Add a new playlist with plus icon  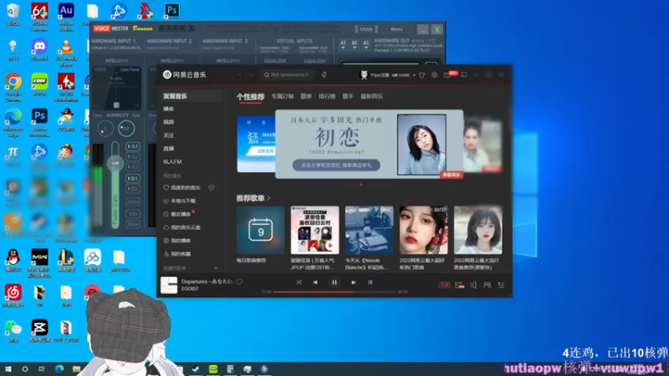click(x=216, y=268)
